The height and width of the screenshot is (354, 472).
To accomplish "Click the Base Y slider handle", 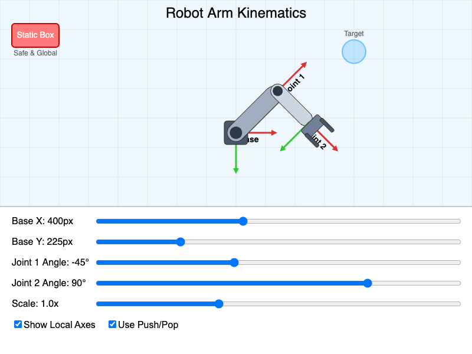I will [181, 242].
